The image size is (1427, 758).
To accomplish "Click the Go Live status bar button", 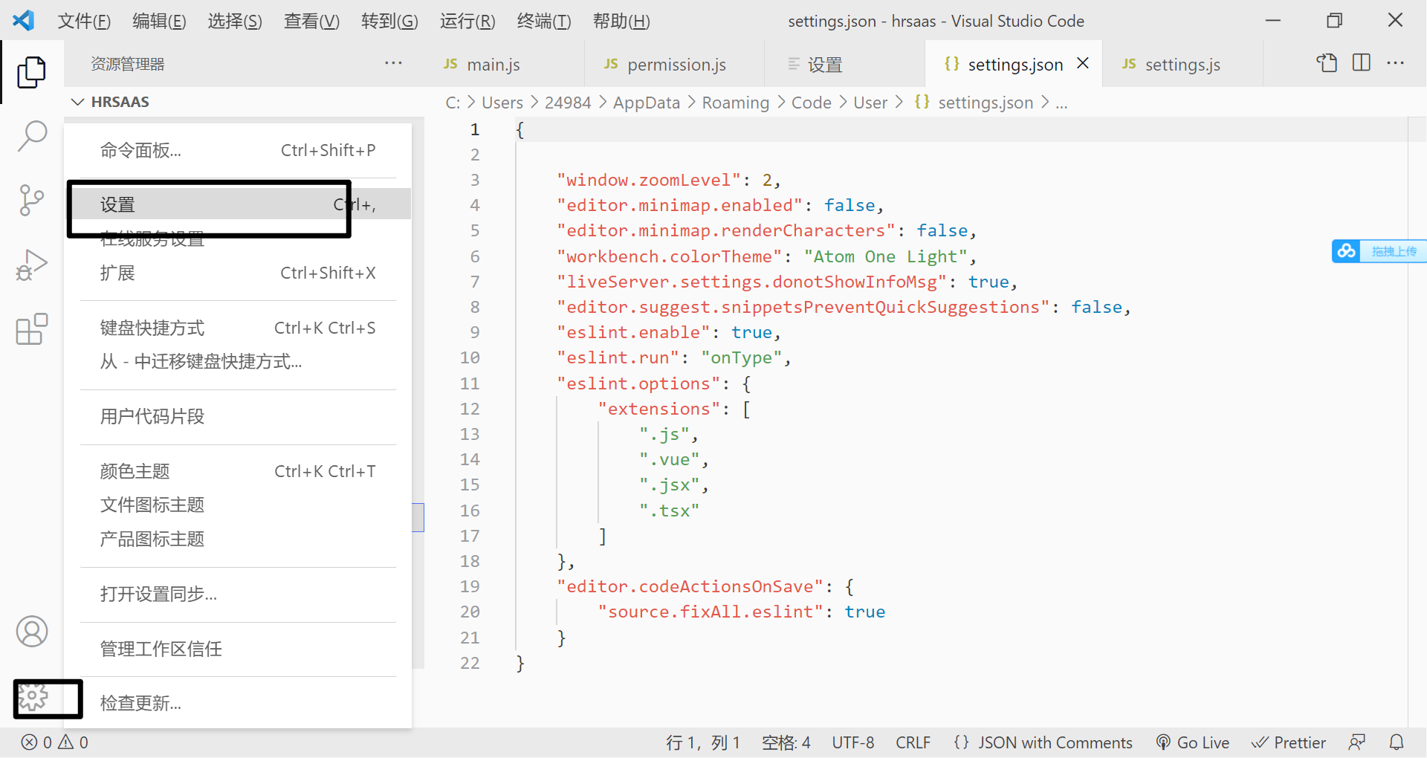I will pyautogui.click(x=1192, y=742).
